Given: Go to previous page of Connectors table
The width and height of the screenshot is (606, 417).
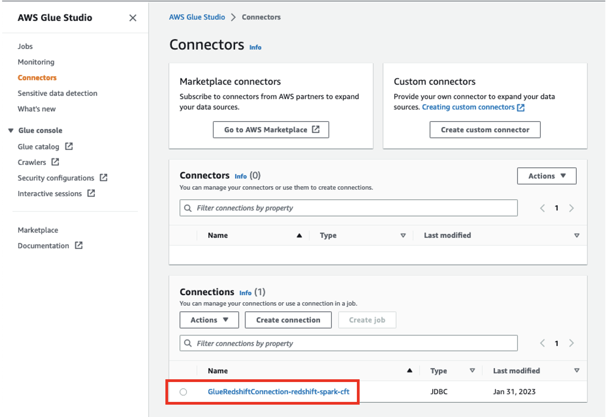Looking at the screenshot, I should tap(542, 208).
